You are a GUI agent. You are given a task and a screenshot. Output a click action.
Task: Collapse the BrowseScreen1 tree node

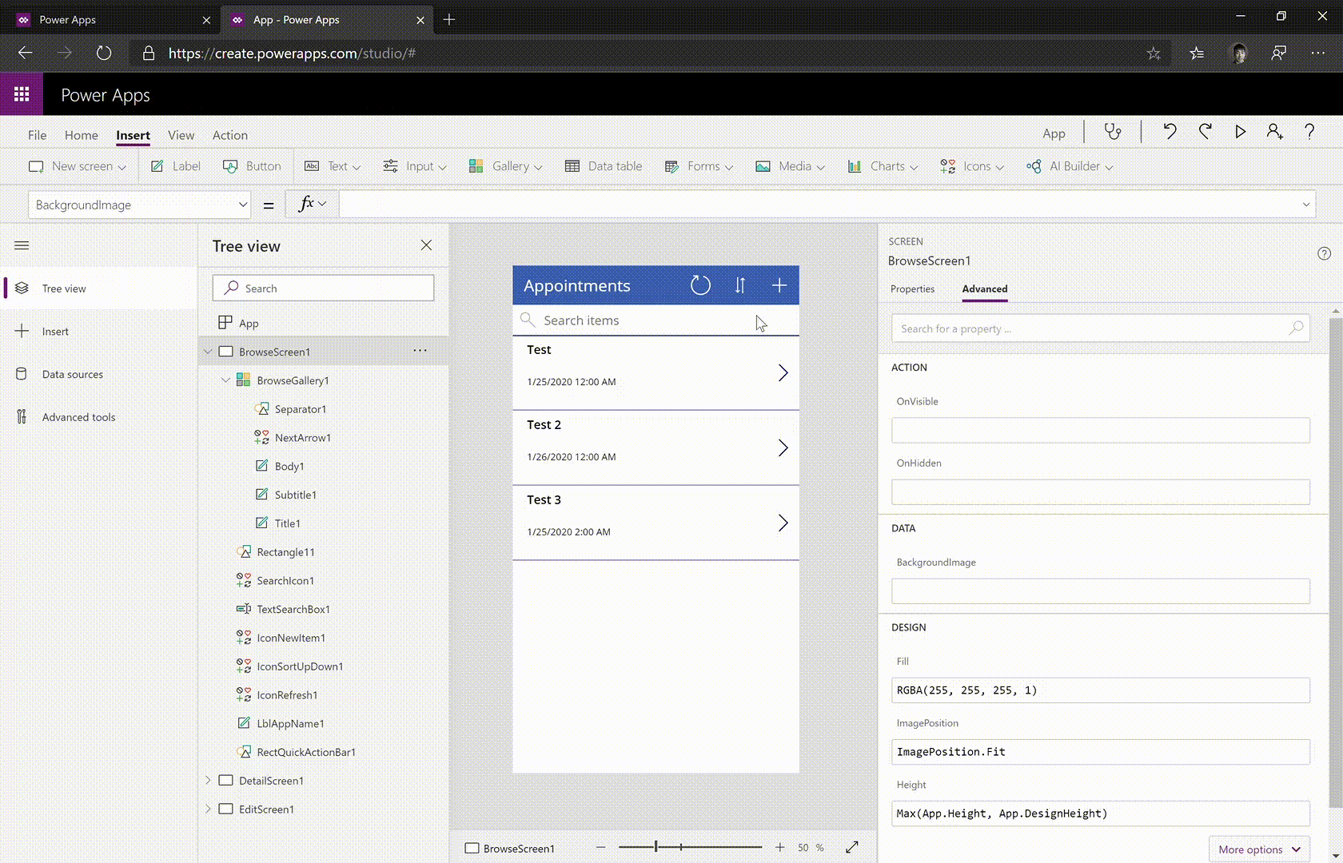pyautogui.click(x=208, y=352)
